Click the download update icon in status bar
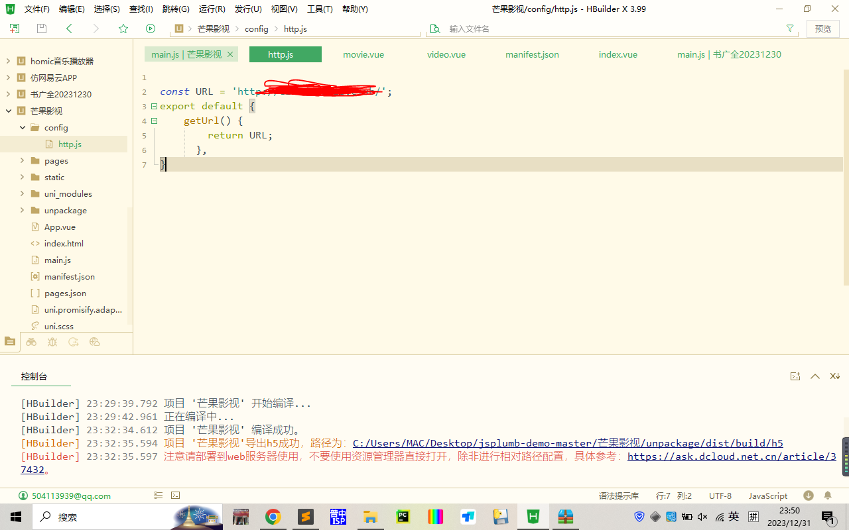 (x=809, y=496)
